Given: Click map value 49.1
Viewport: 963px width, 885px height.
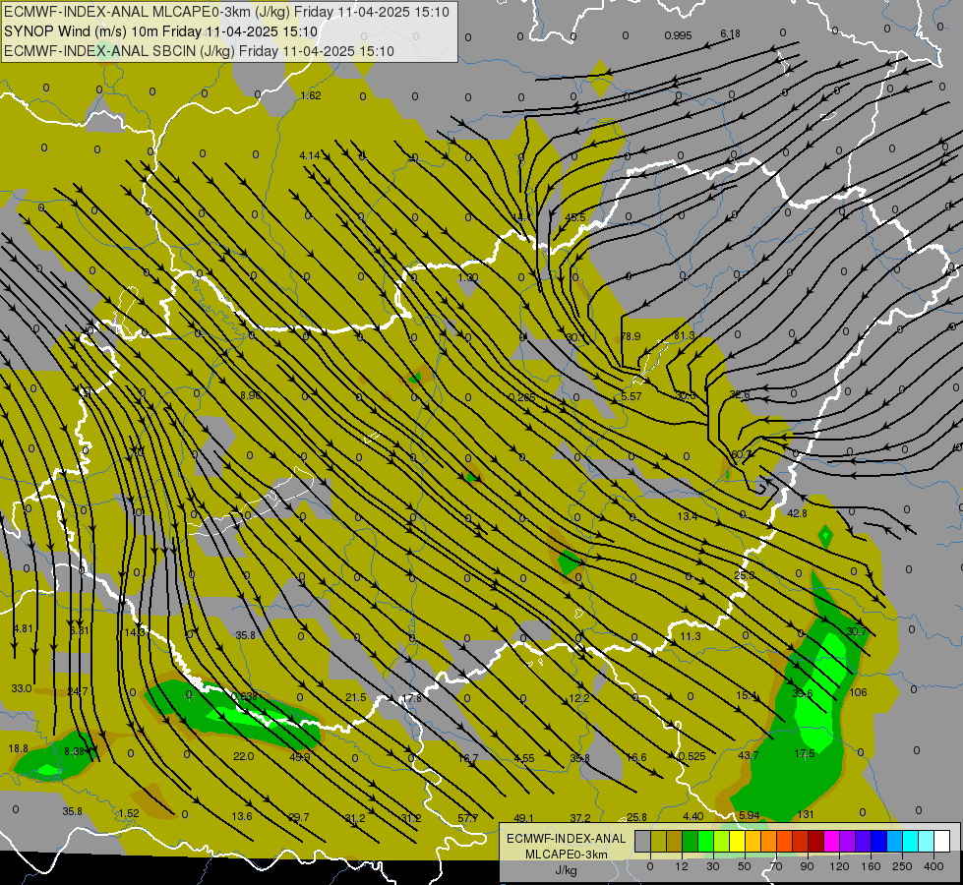Looking at the screenshot, I should [524, 818].
